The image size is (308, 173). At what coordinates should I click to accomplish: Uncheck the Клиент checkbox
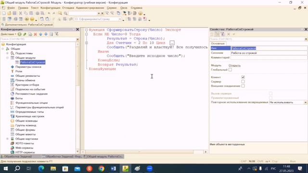pyautogui.click(x=243, y=77)
